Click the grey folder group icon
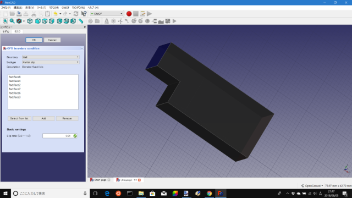This screenshot has height=198, width=352. tap(97, 21)
